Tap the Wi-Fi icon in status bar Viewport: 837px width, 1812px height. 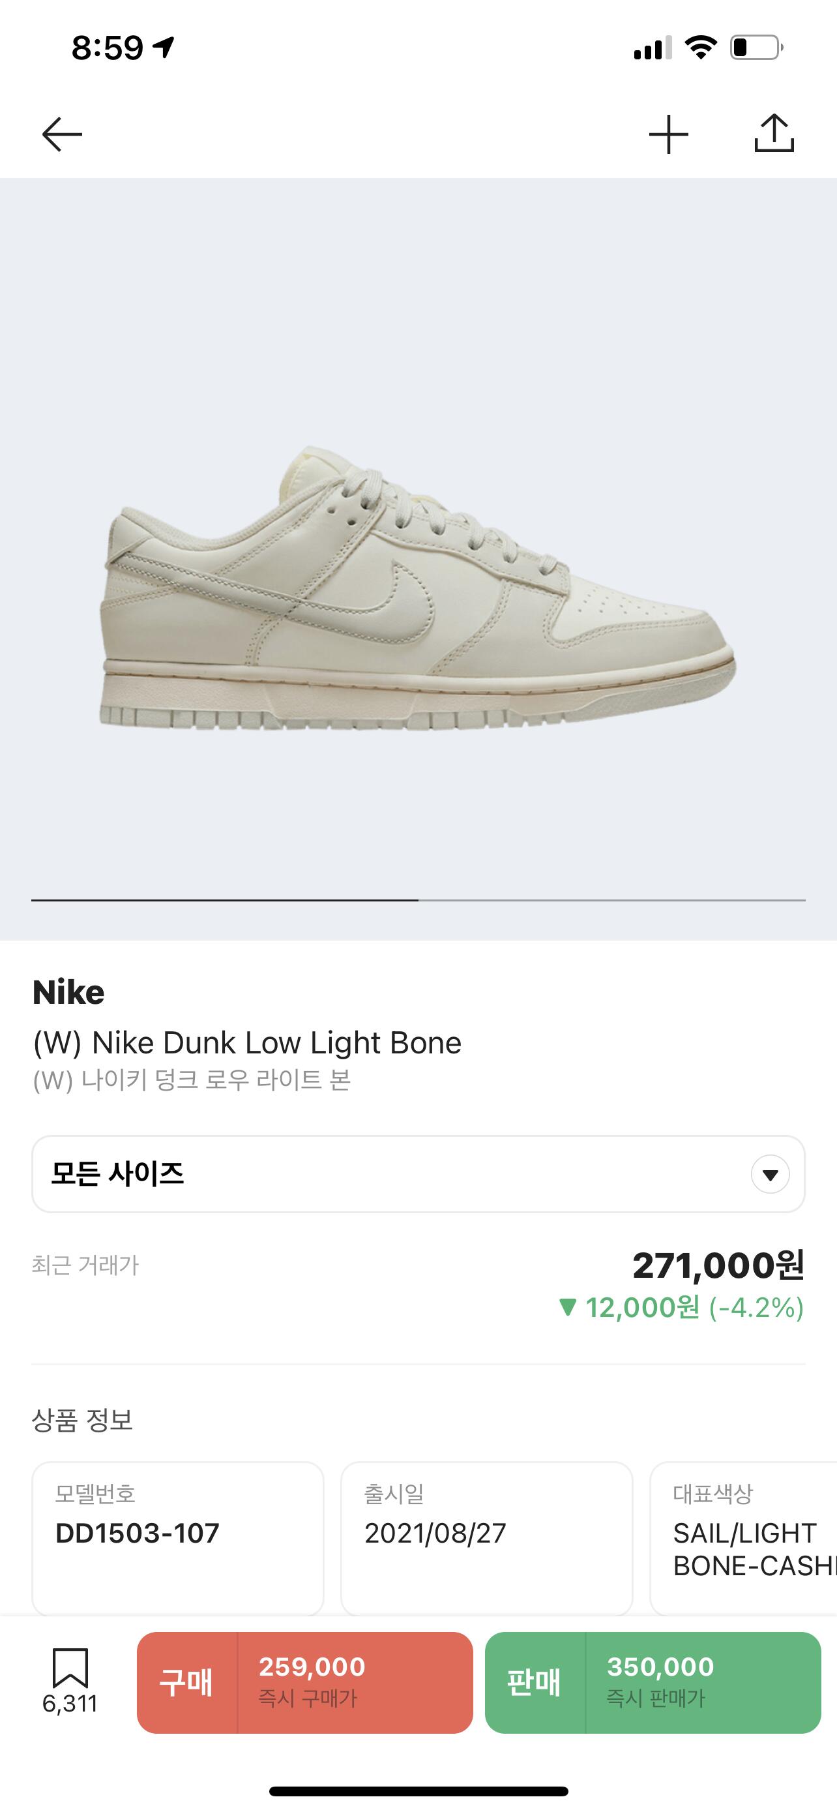click(700, 48)
